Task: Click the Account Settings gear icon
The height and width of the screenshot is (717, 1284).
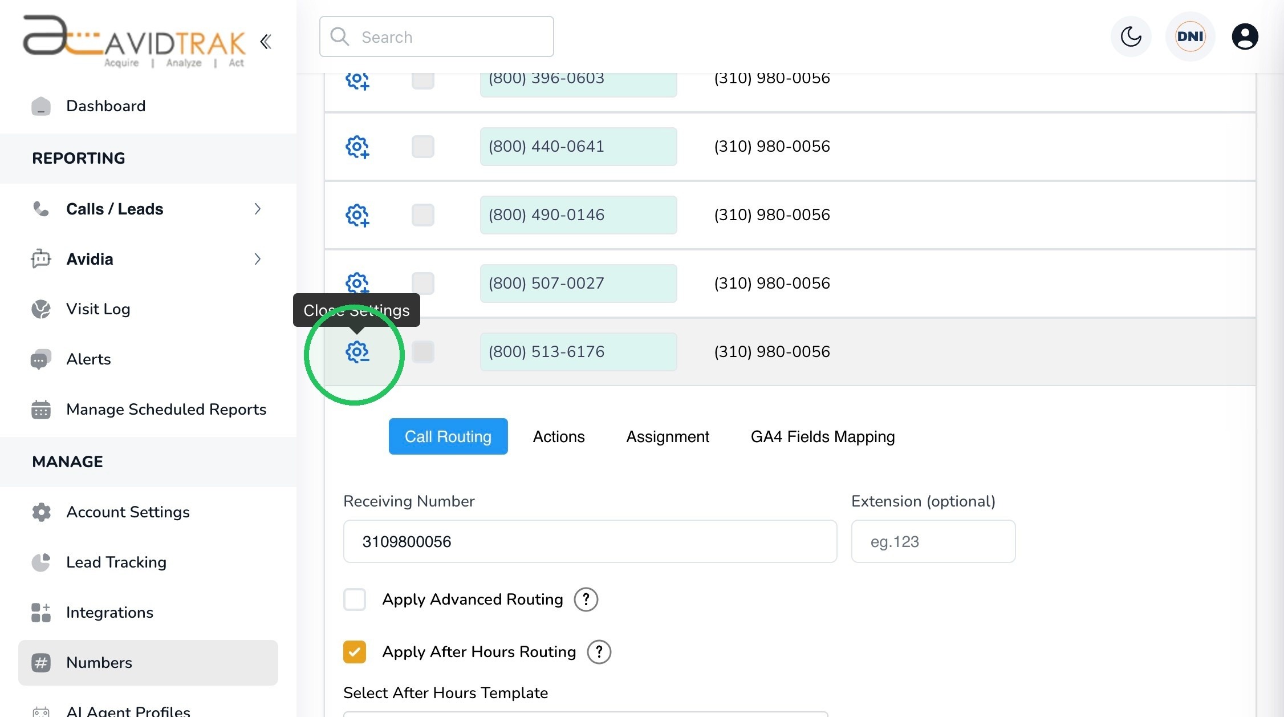Action: coord(41,512)
